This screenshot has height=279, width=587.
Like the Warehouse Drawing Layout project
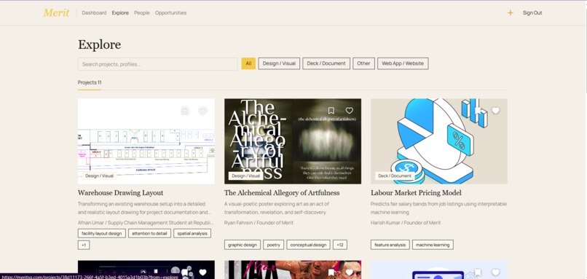tap(202, 111)
